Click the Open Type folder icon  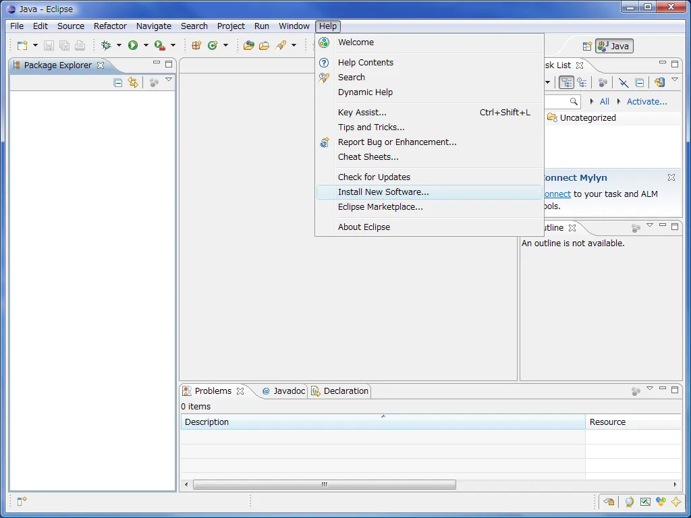249,45
